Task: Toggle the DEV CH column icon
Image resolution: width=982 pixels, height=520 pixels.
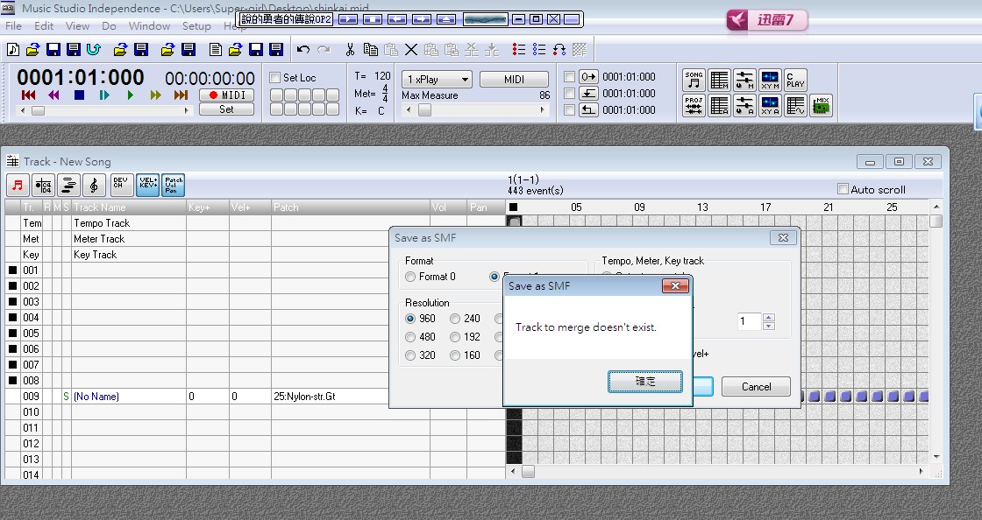Action: [120, 185]
